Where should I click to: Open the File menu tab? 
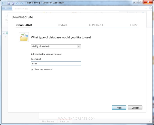[x=7, y=8]
